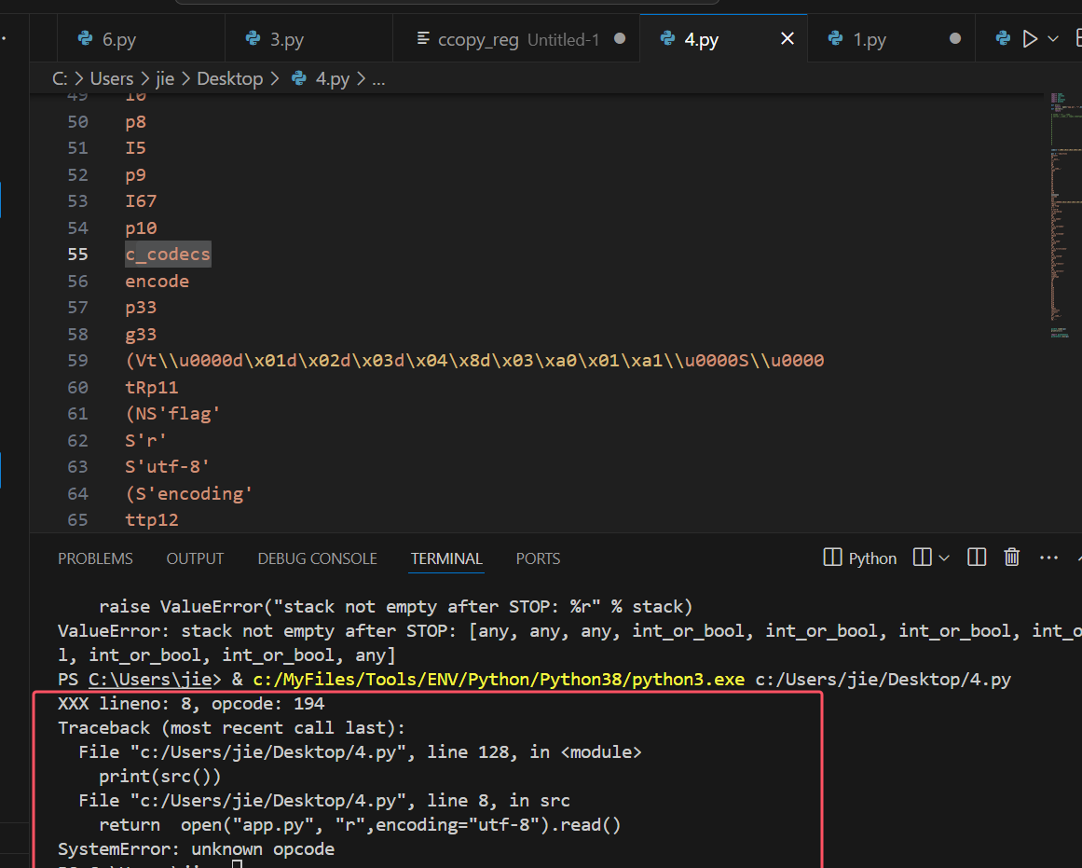The image size is (1082, 868).
Task: Click the 4.py line 8 traceback reference
Action: click(324, 801)
